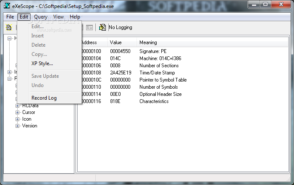This screenshot has height=185, width=294.
Task: Maximize the eXeScope window
Action: [265, 5]
